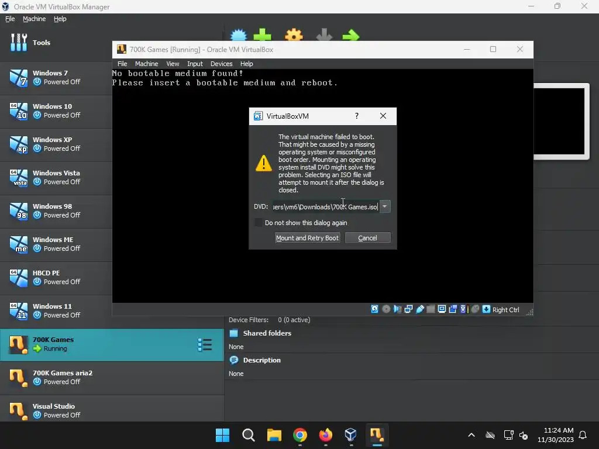
Task: Click the network adapter status icon
Action: pos(408,309)
